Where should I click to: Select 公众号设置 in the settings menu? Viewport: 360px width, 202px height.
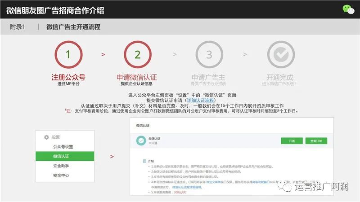tap(63, 147)
